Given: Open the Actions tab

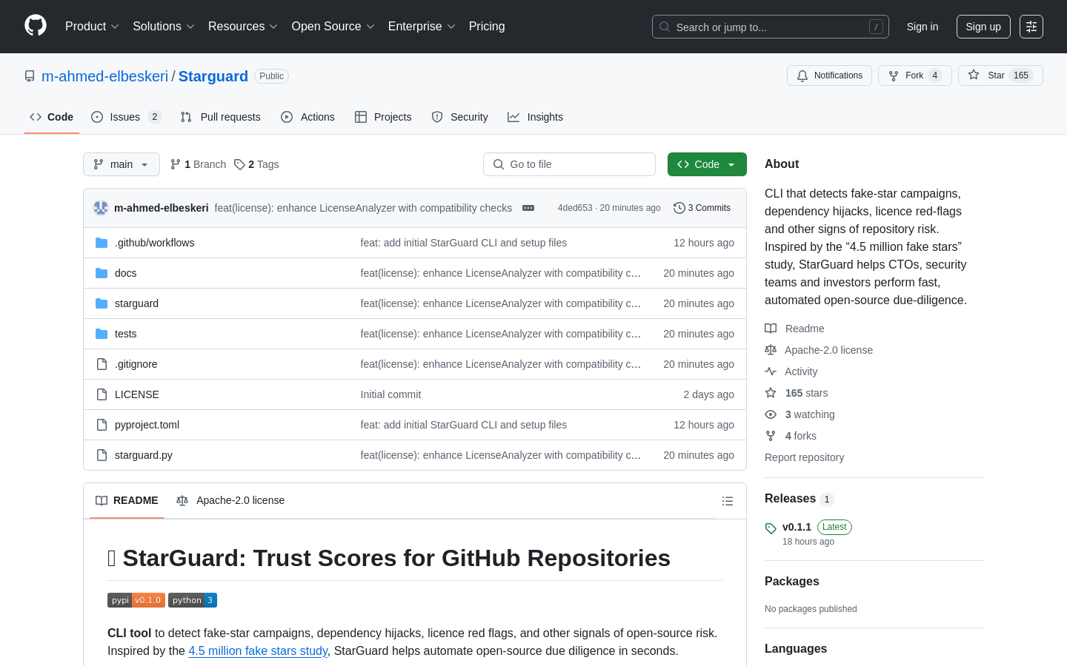Looking at the screenshot, I should [308, 117].
